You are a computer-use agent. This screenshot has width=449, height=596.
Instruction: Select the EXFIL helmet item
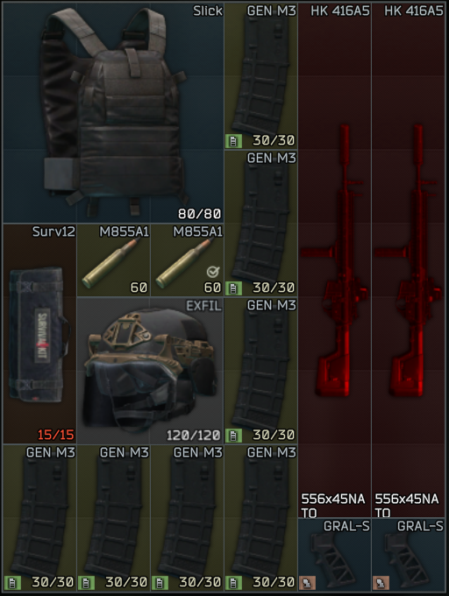[150, 371]
